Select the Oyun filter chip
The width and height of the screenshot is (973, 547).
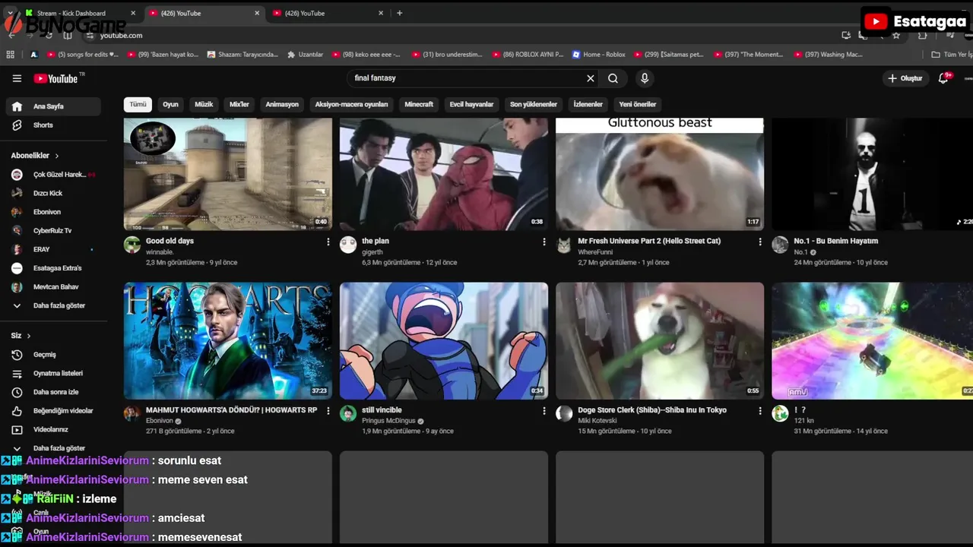170,104
